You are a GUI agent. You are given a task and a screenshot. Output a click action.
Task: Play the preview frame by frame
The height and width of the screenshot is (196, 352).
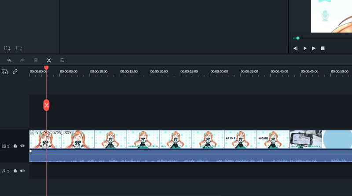304,48
